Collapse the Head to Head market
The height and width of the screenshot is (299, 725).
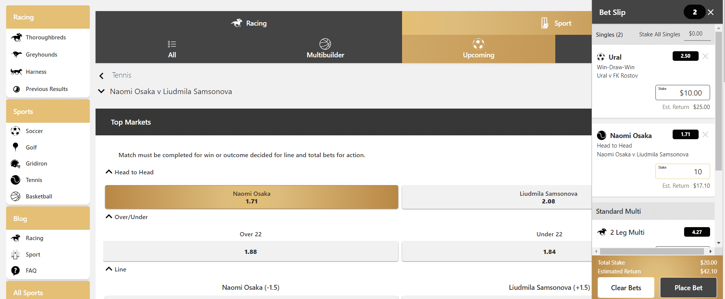(x=109, y=172)
